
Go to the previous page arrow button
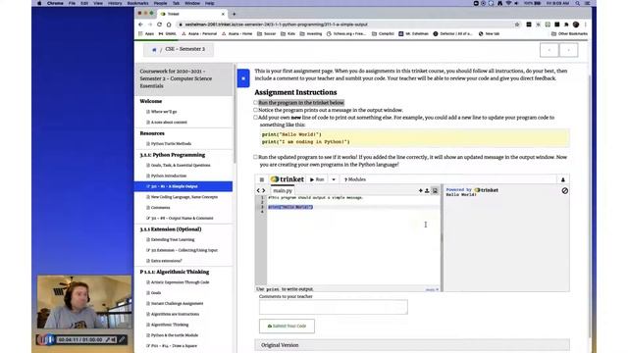[x=549, y=50]
